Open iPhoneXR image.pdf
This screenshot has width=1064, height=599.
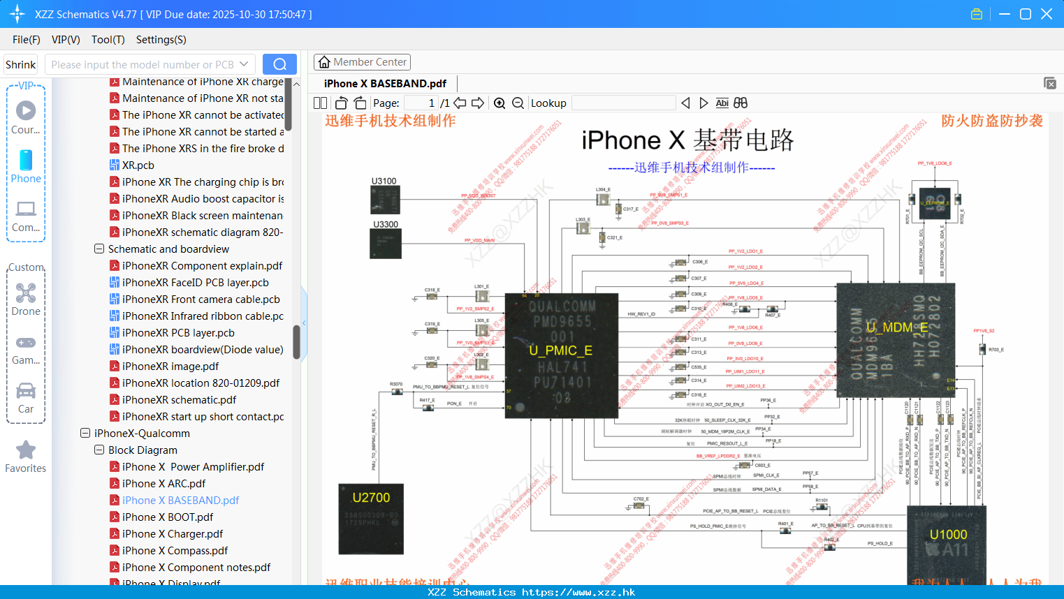[x=170, y=366]
